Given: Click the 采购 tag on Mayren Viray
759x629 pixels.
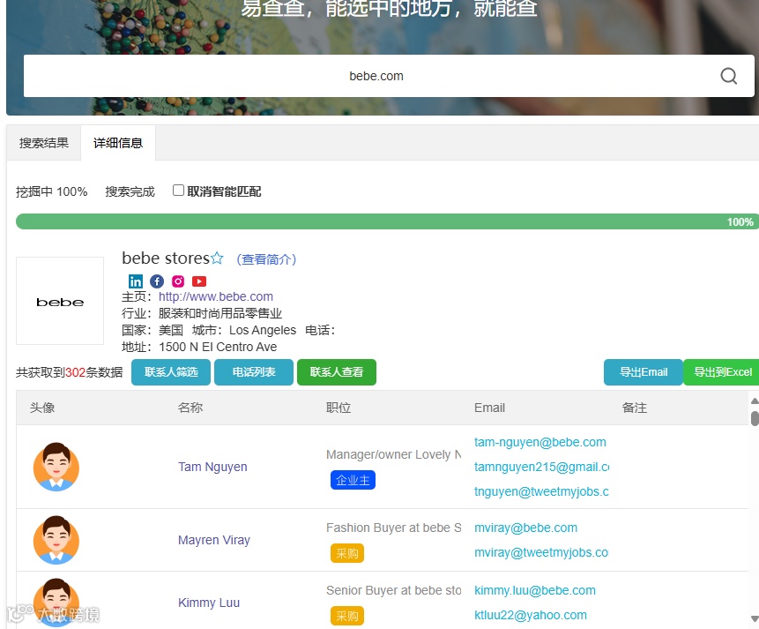Looking at the screenshot, I should coord(347,553).
